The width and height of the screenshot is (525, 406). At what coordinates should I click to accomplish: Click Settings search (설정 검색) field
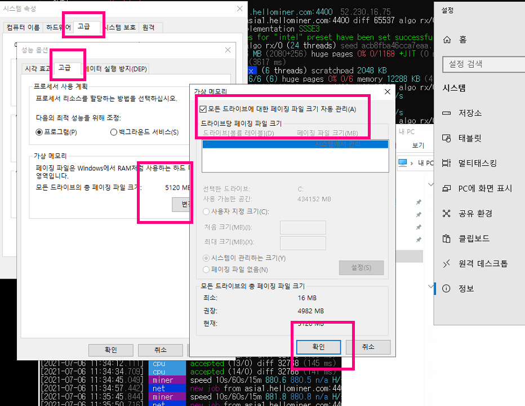point(484,64)
